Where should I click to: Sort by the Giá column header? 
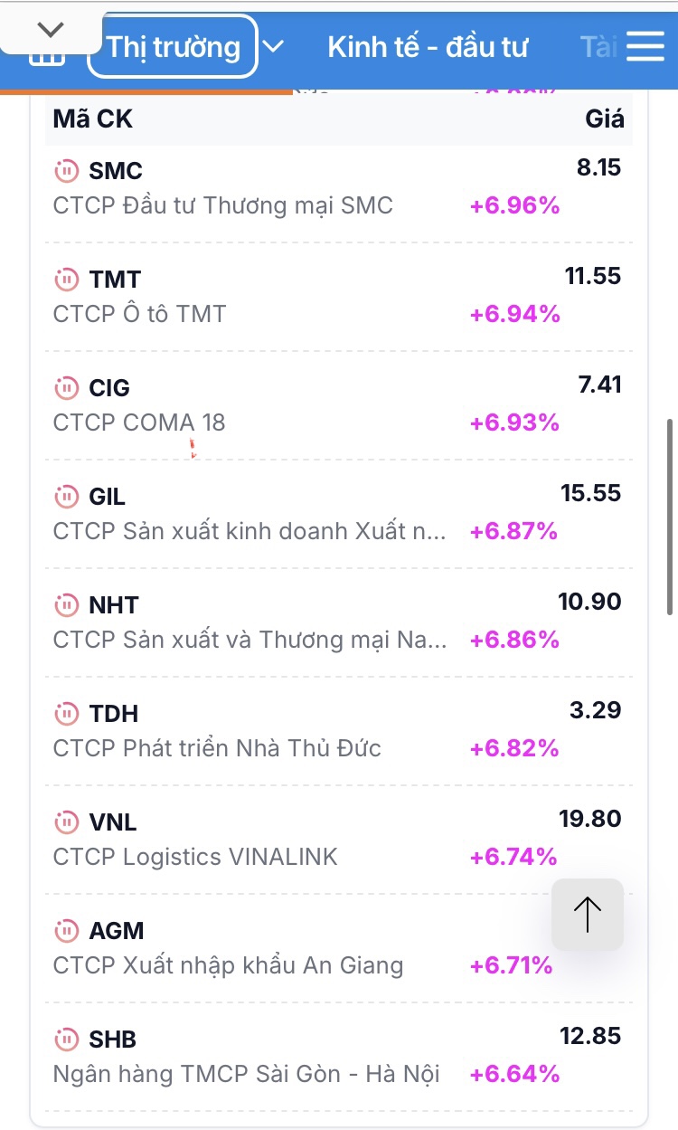605,119
